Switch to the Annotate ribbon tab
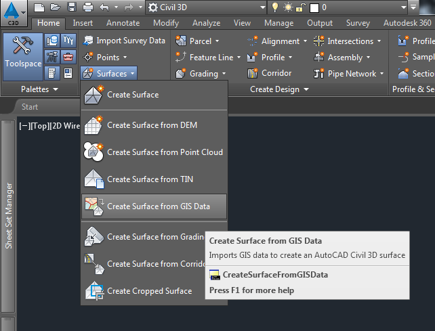Viewport: 435px width, 331px height. coord(123,23)
